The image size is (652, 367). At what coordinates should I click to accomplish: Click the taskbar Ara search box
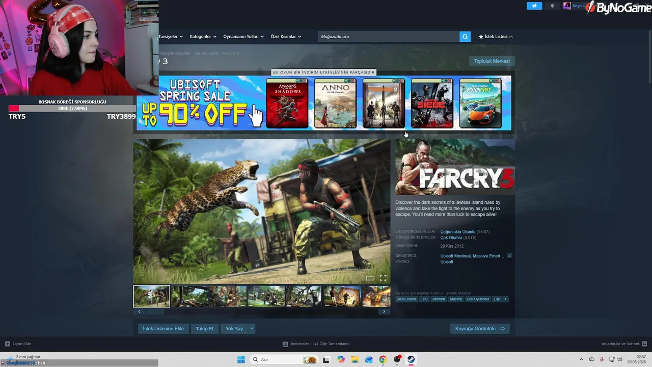pos(285,359)
